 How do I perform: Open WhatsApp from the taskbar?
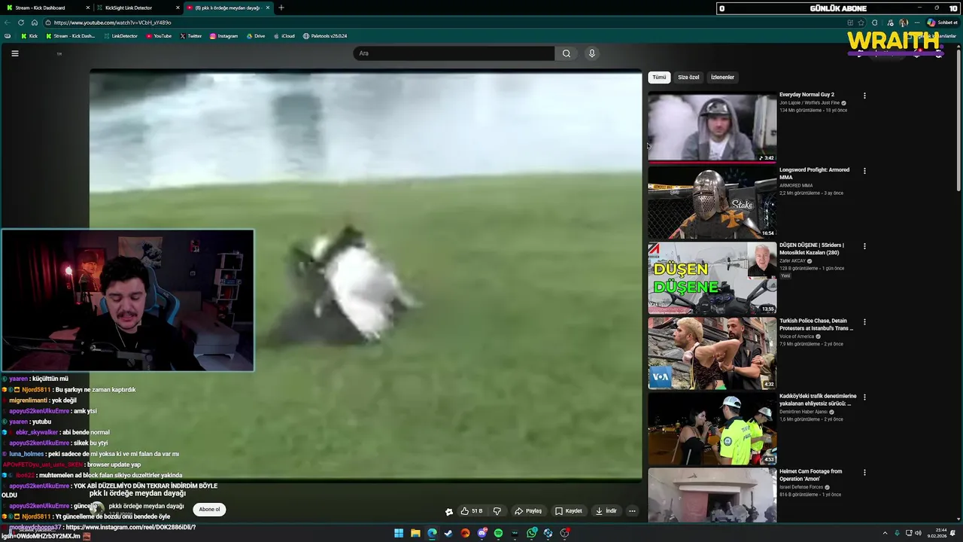[532, 533]
